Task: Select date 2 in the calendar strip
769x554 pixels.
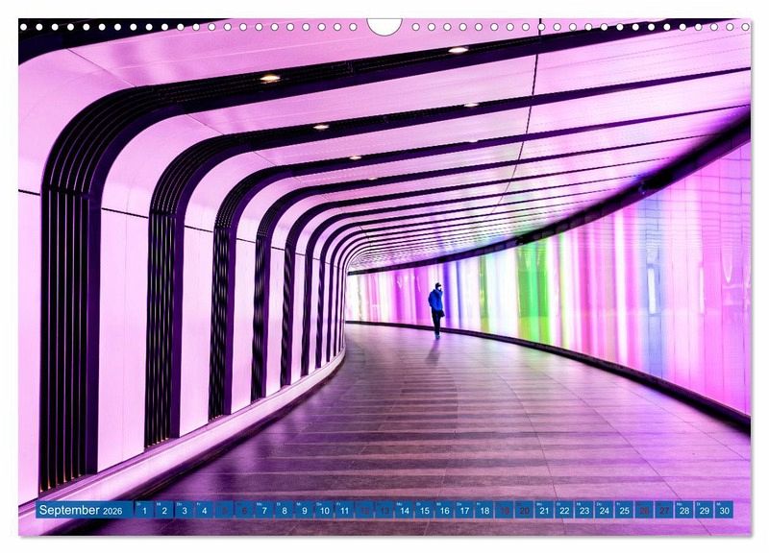Action: click(x=164, y=511)
